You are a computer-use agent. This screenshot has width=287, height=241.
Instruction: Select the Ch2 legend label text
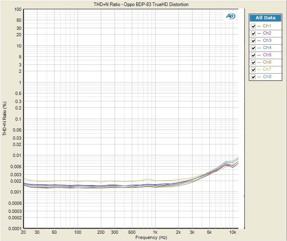(267, 33)
